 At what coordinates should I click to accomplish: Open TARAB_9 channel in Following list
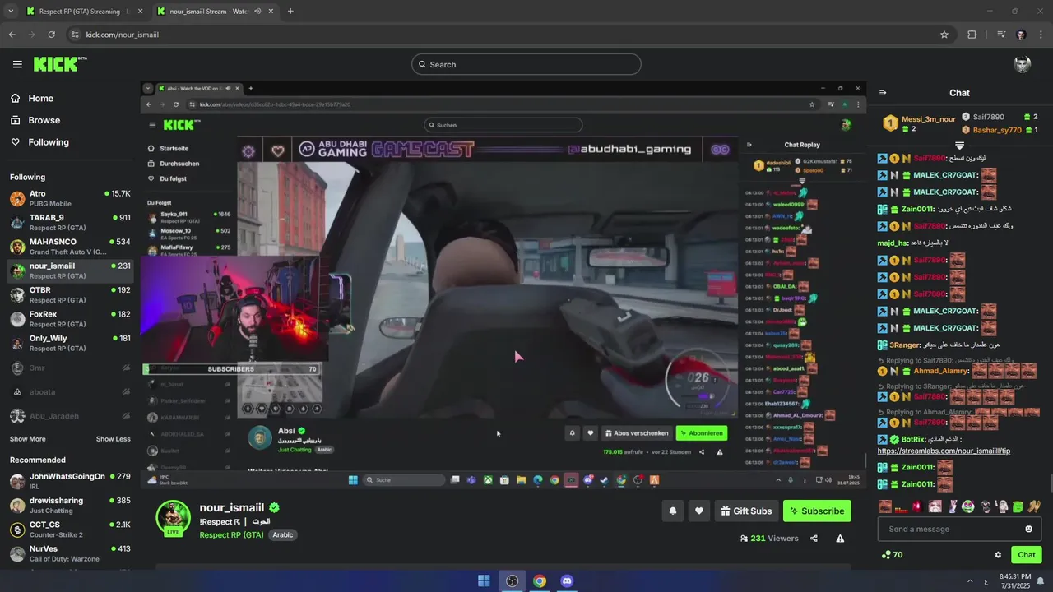point(70,222)
